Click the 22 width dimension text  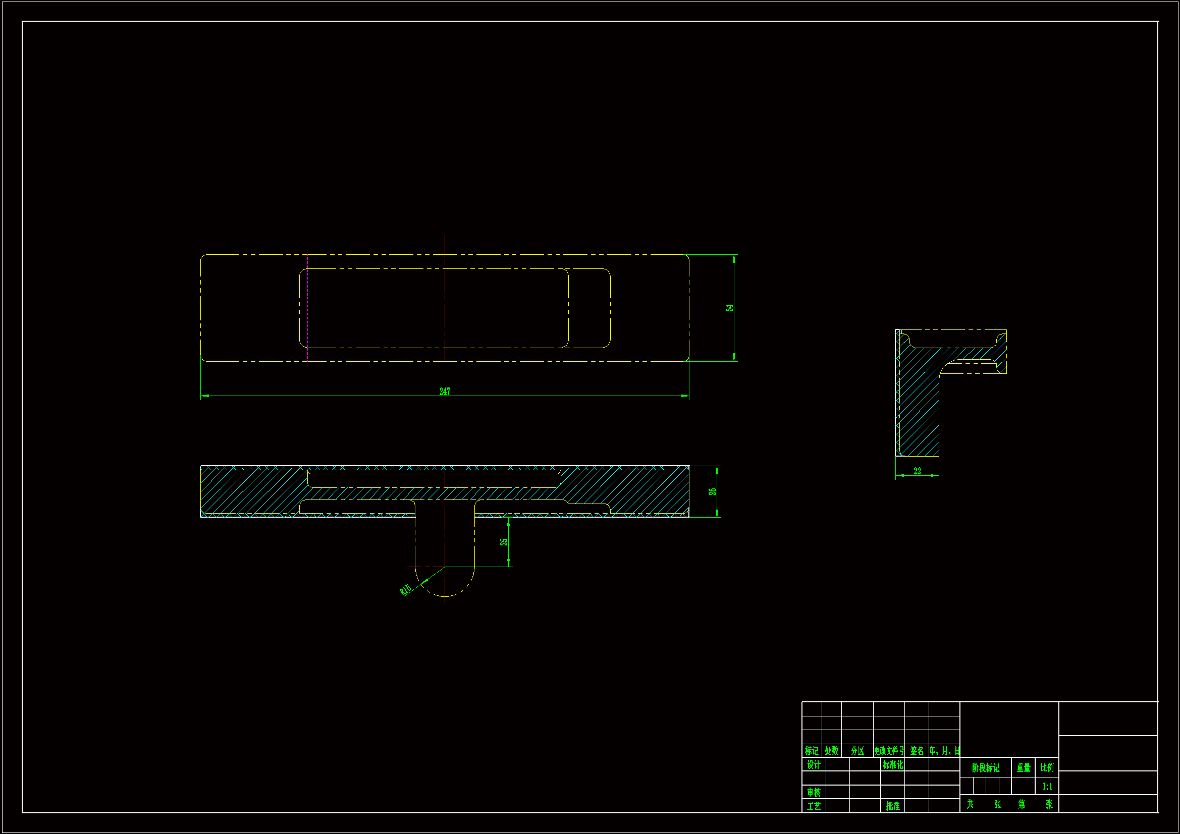click(917, 471)
